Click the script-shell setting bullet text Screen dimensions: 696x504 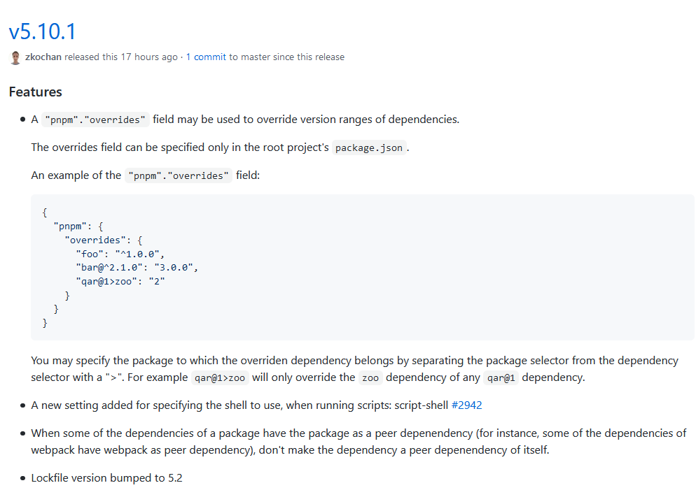pos(256,405)
